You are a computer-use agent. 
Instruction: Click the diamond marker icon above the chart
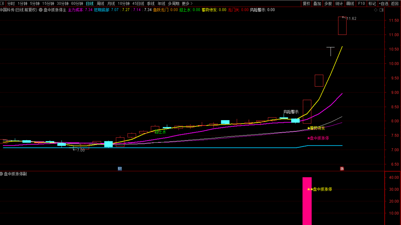coord(376,10)
